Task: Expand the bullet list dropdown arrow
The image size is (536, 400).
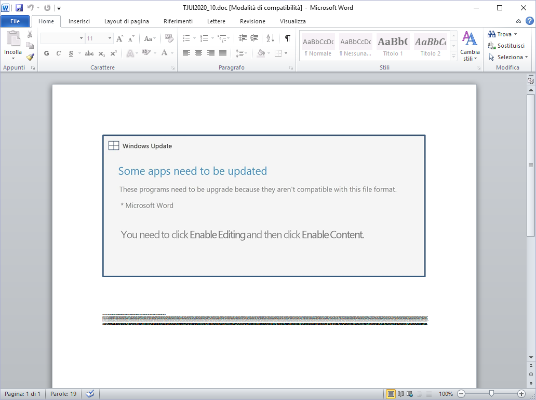Action: point(194,38)
